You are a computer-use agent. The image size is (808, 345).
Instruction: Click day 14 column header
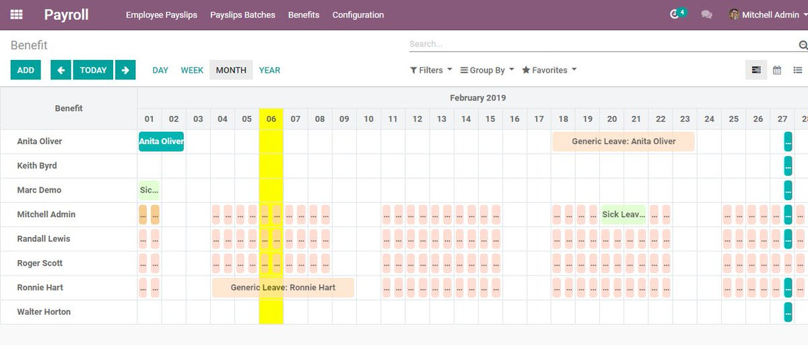tap(466, 119)
